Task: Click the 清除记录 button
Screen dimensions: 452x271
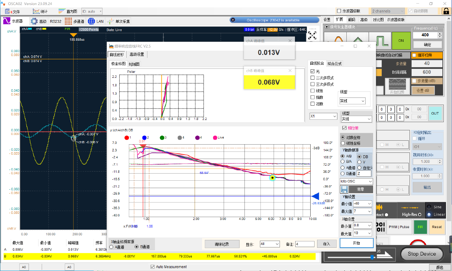Action: point(222,244)
